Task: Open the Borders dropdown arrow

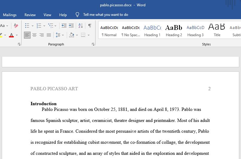Action: click(x=89, y=35)
